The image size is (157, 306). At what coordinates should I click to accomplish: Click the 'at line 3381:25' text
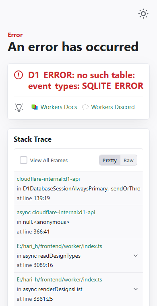35,299
